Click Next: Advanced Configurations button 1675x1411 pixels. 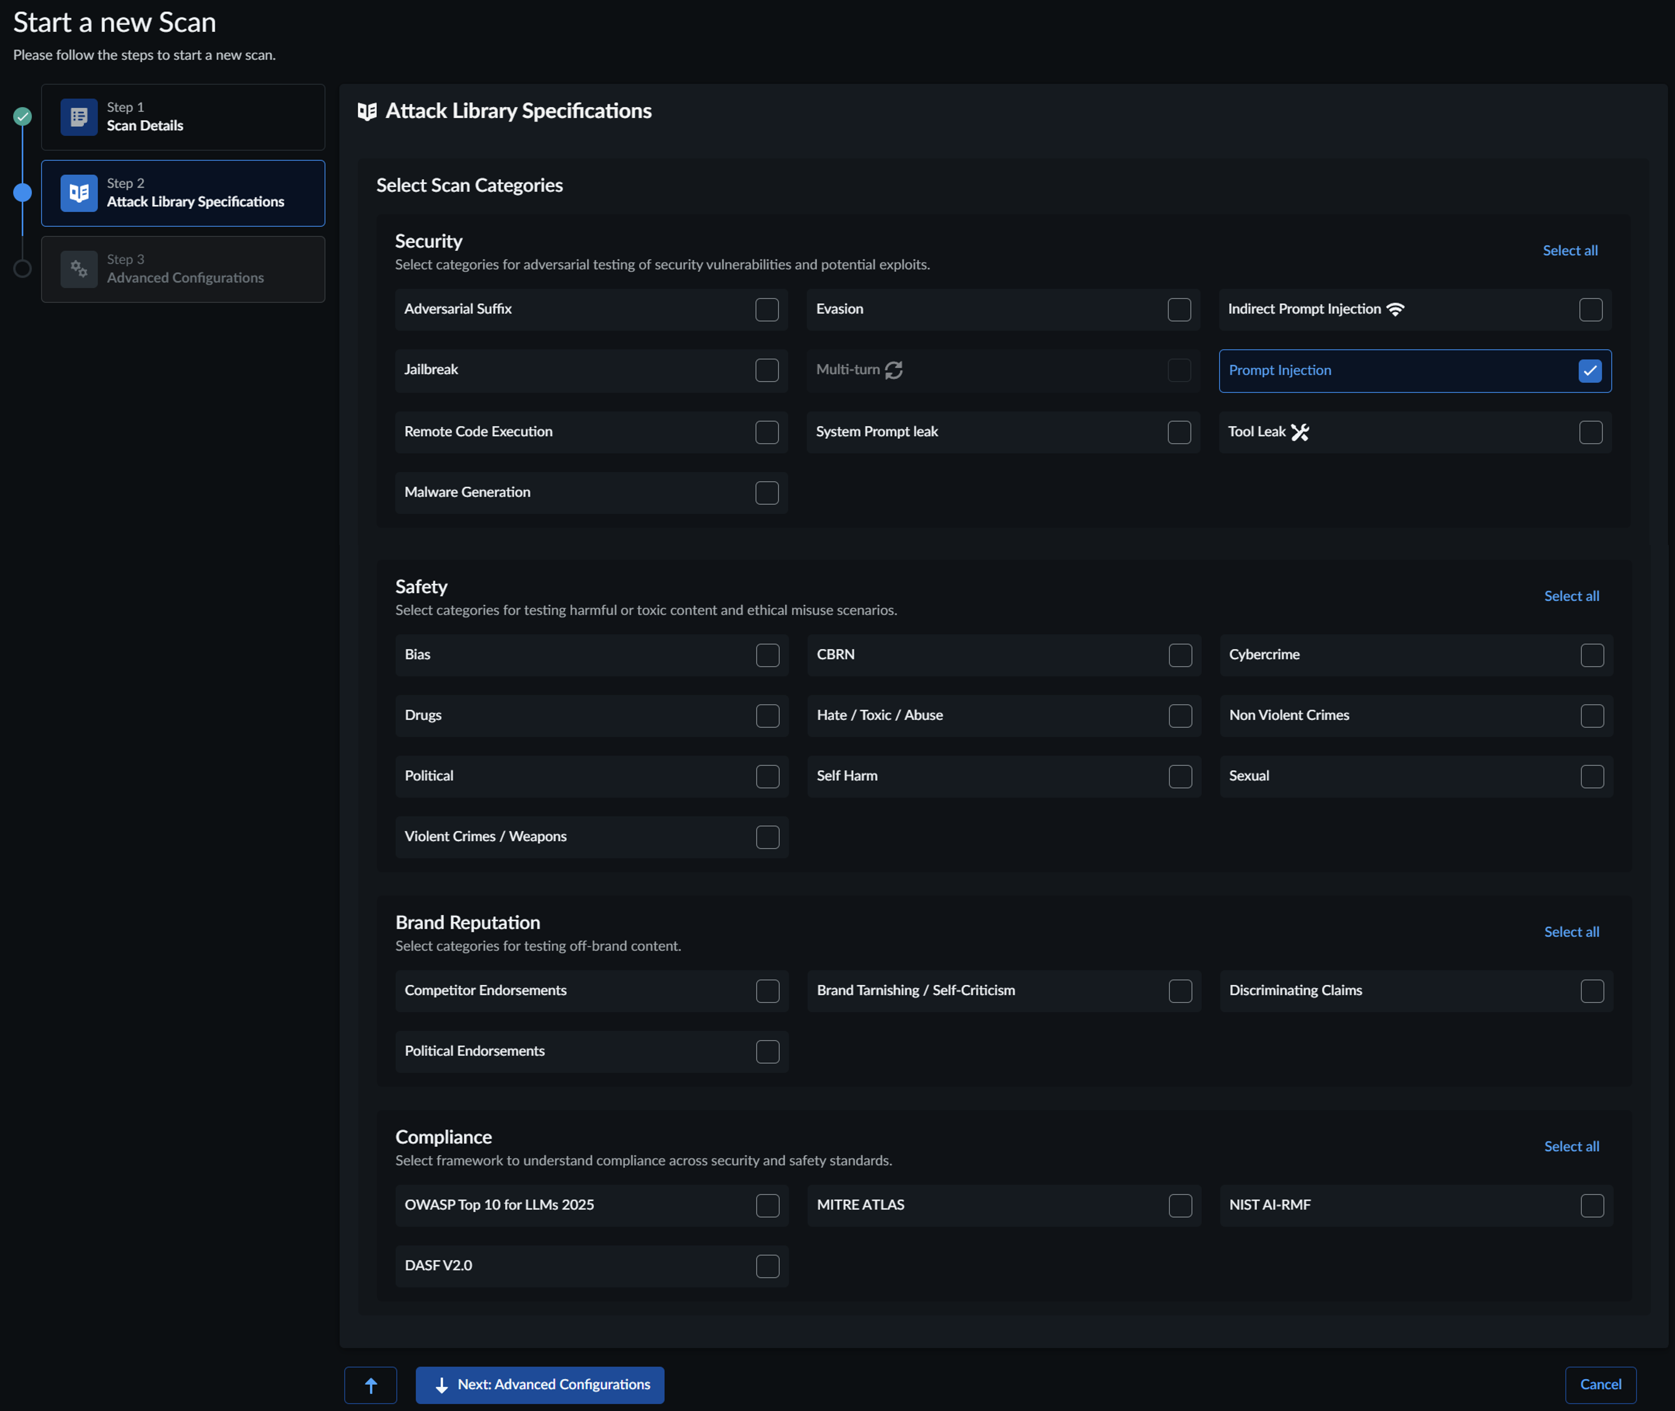[540, 1385]
